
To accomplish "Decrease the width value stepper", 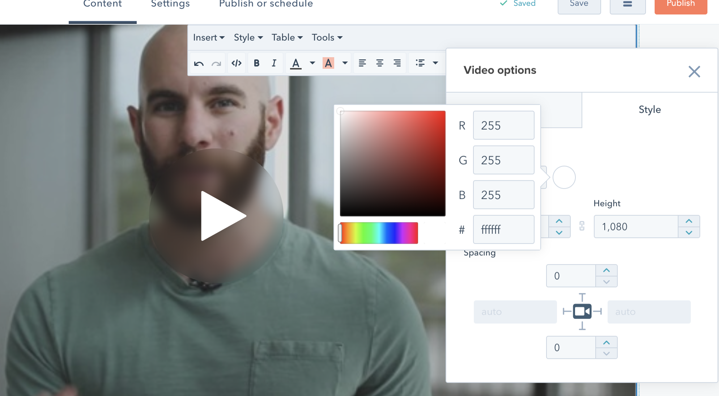I will coord(559,232).
